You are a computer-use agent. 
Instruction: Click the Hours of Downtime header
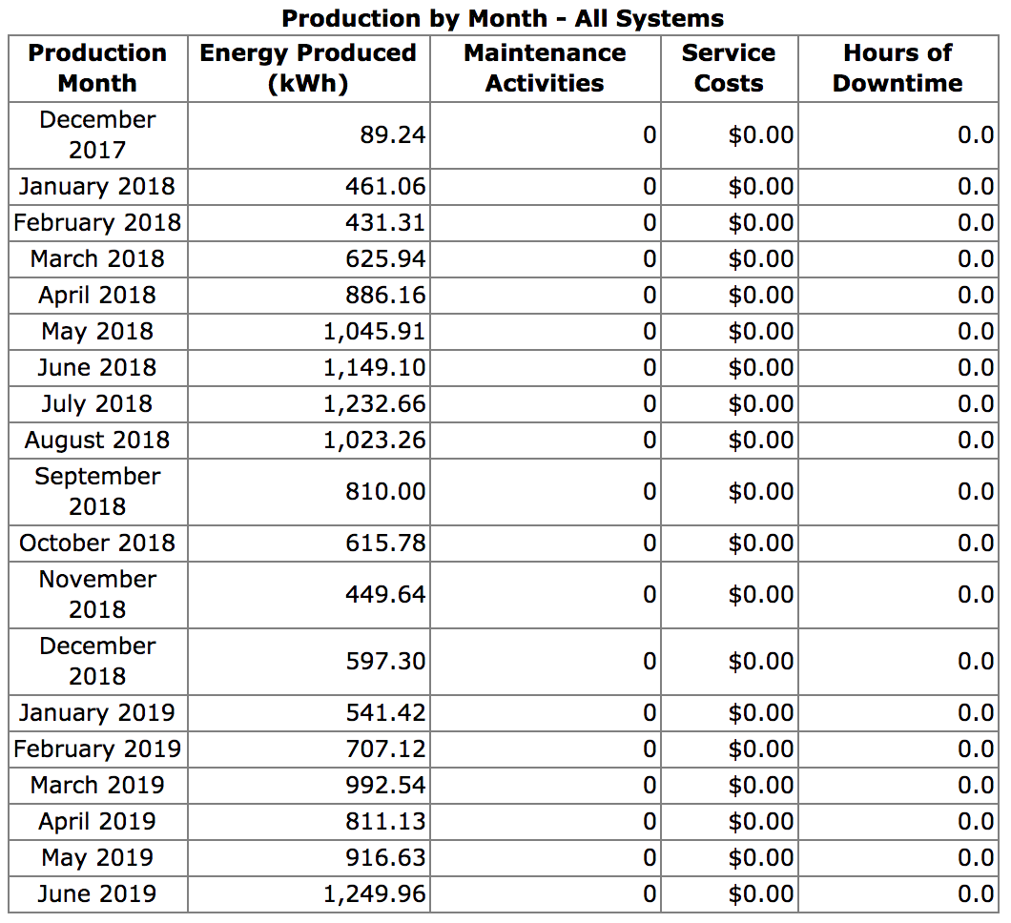pyautogui.click(x=898, y=68)
